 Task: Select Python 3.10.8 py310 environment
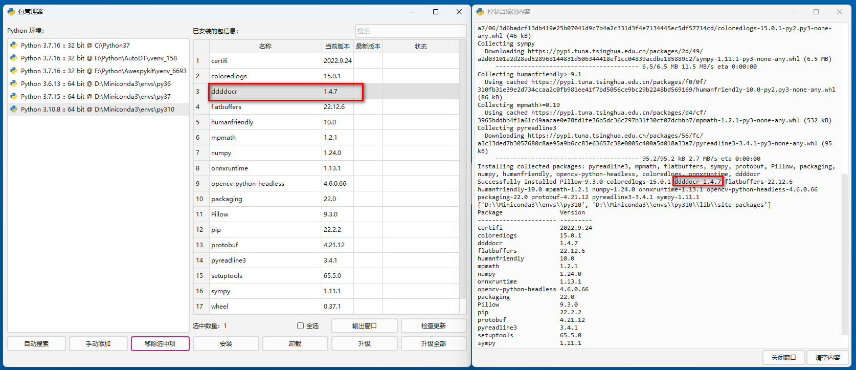[98, 109]
